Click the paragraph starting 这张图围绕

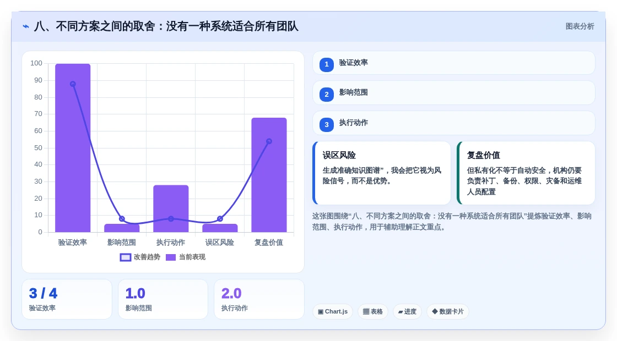pos(452,222)
